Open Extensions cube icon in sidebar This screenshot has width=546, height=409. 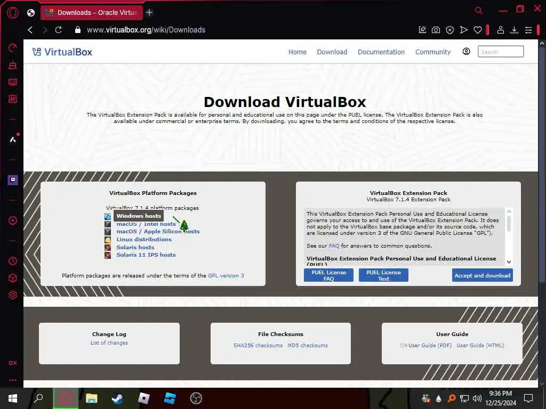[x=13, y=278]
